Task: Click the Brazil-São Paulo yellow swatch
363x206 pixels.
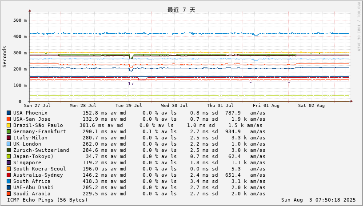Action: [8, 126]
